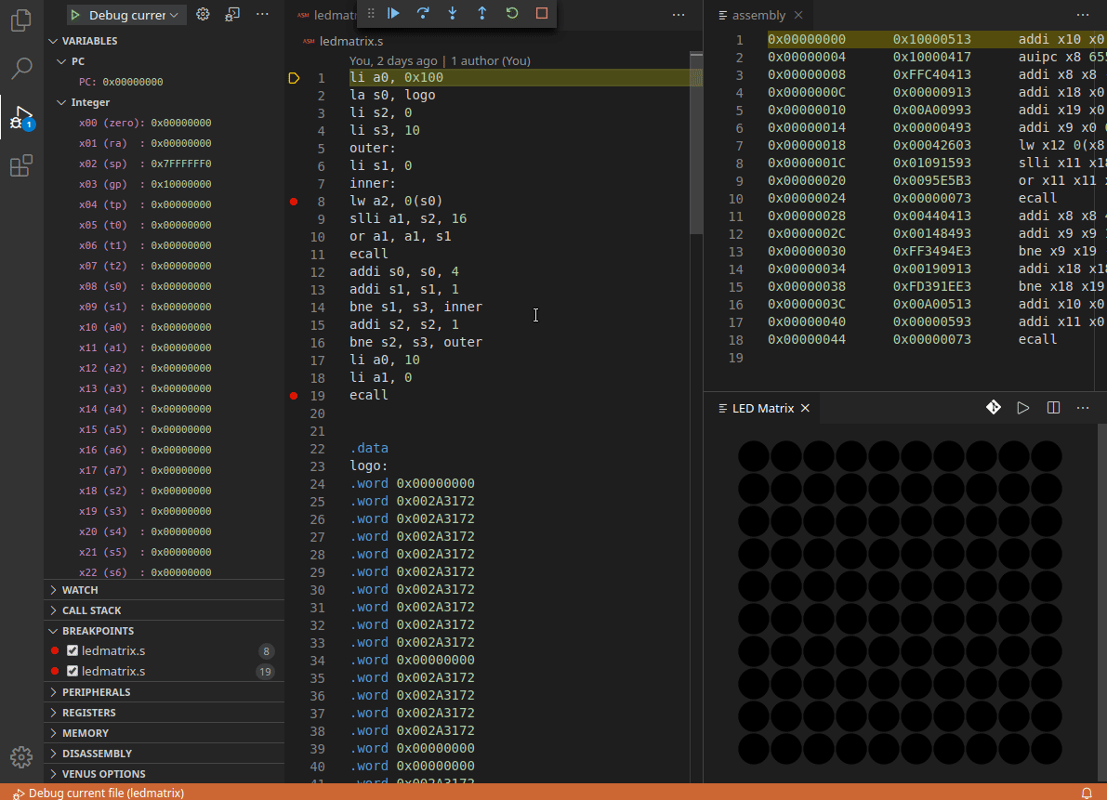Click the git diamond icon in LED Matrix
Image resolution: width=1107 pixels, height=800 pixels.
tap(994, 407)
